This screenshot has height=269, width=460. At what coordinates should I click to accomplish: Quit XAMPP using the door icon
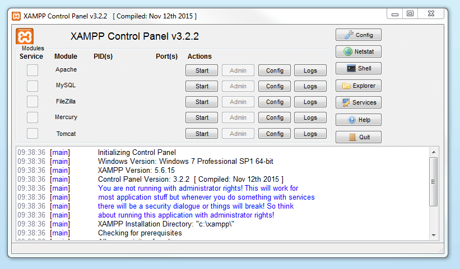352,137
